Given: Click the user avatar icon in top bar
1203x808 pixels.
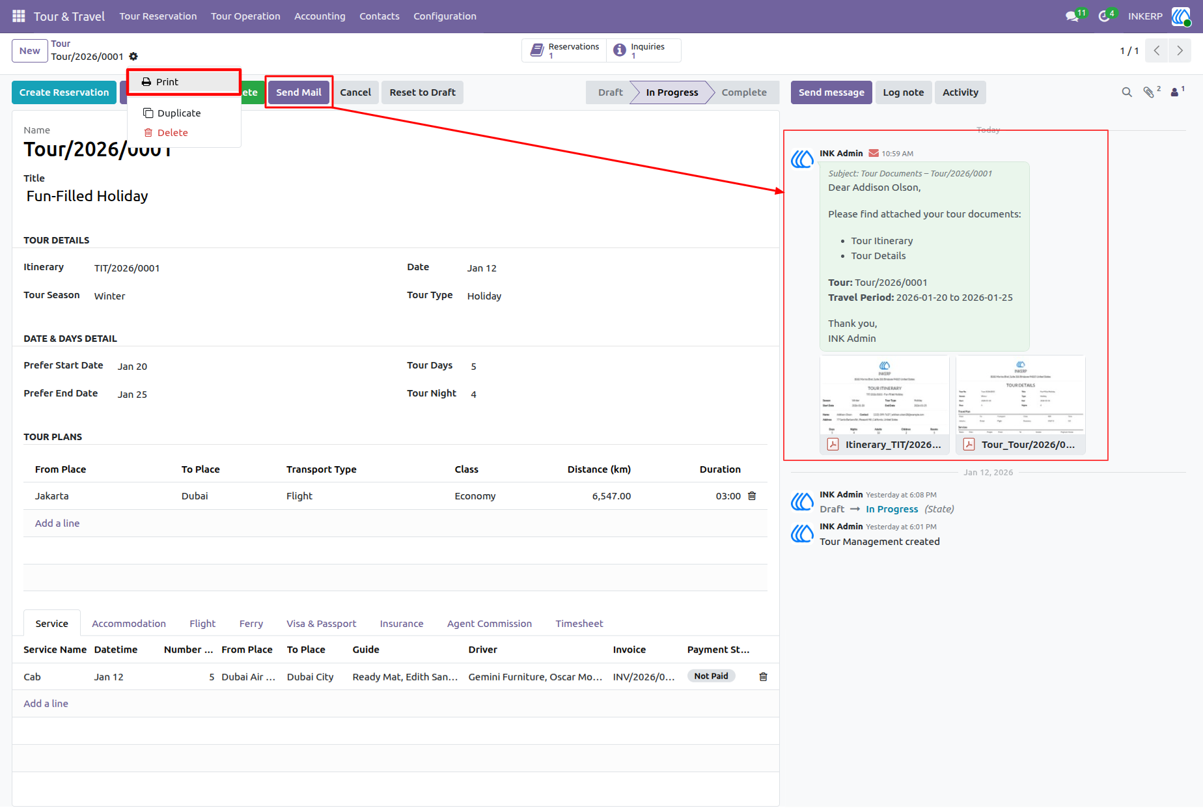Looking at the screenshot, I should (1181, 16).
